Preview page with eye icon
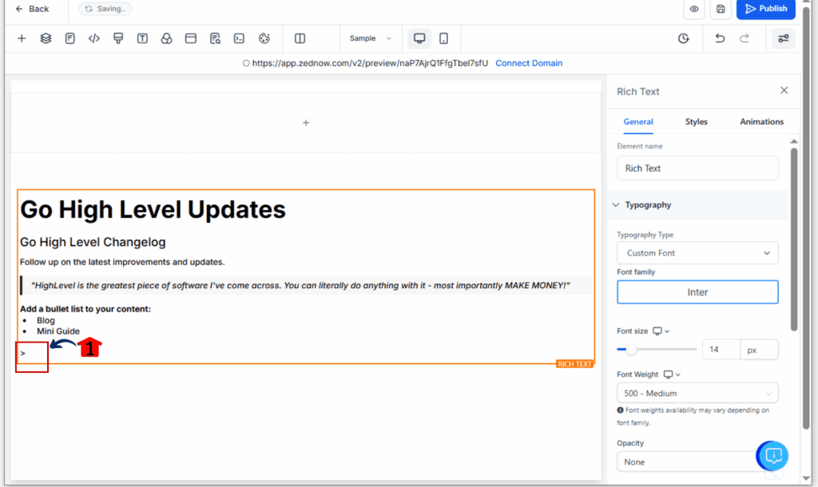818x487 pixels. pyautogui.click(x=694, y=9)
